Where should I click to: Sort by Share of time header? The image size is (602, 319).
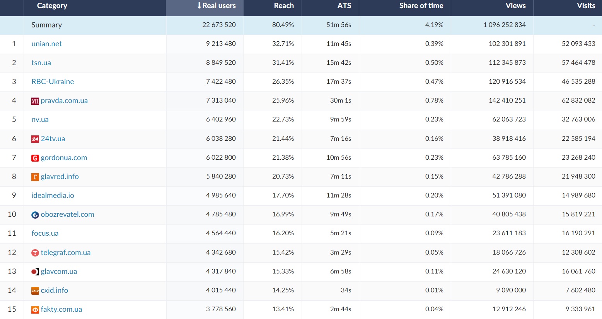coord(421,6)
